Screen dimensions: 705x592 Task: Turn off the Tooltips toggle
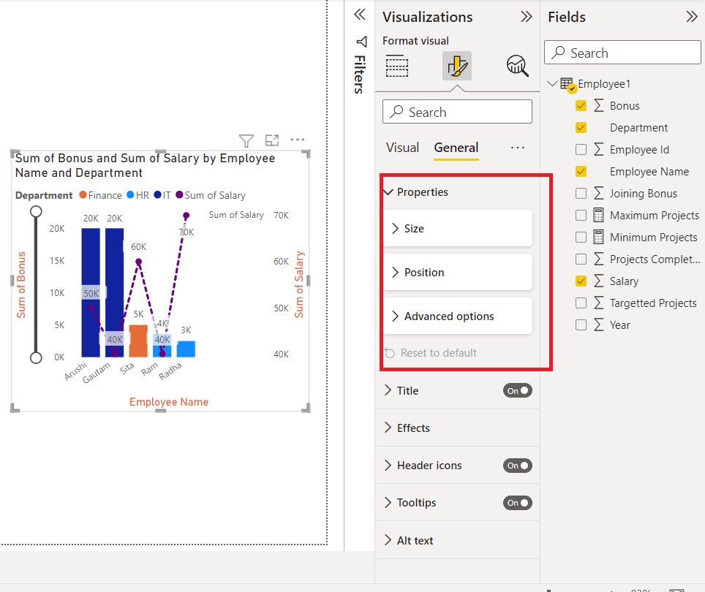point(518,503)
